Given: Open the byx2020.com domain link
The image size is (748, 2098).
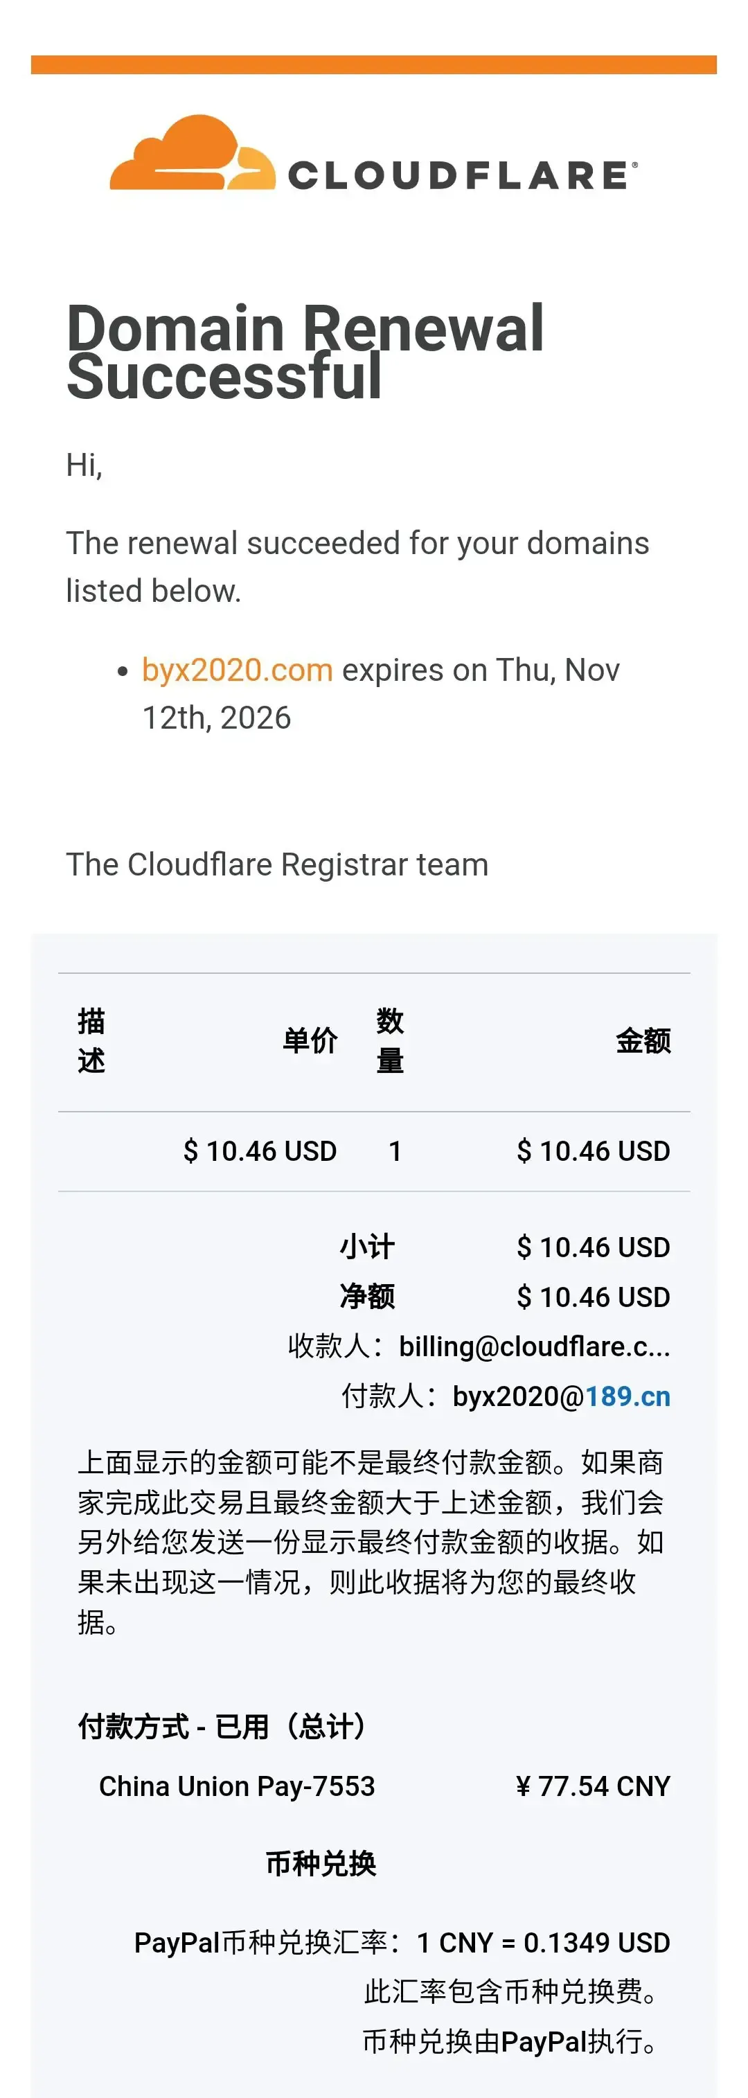Looking at the screenshot, I should [x=237, y=670].
